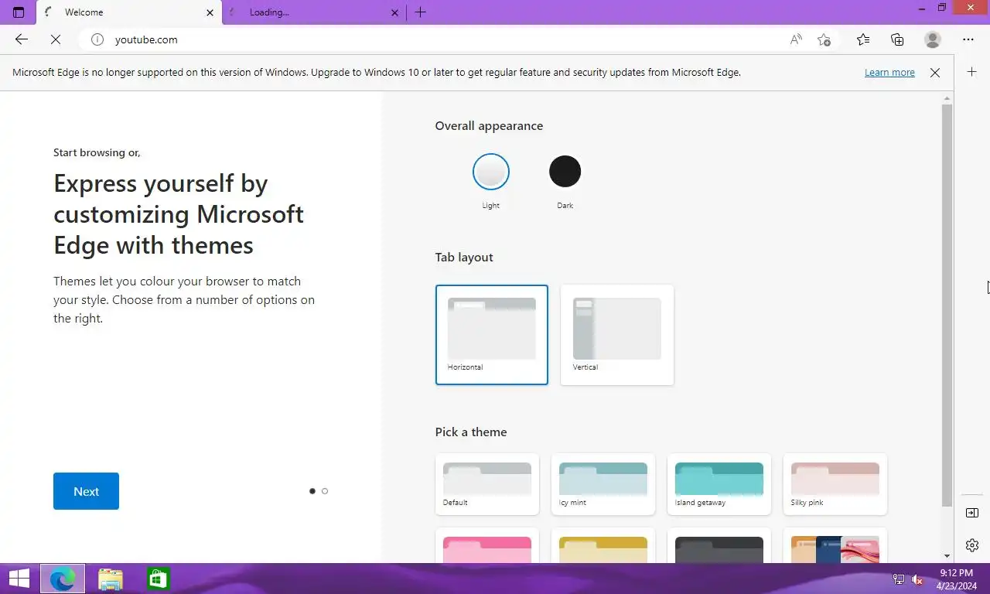Image resolution: width=990 pixels, height=594 pixels.
Task: Pick the Icy mint theme
Action: tap(603, 484)
